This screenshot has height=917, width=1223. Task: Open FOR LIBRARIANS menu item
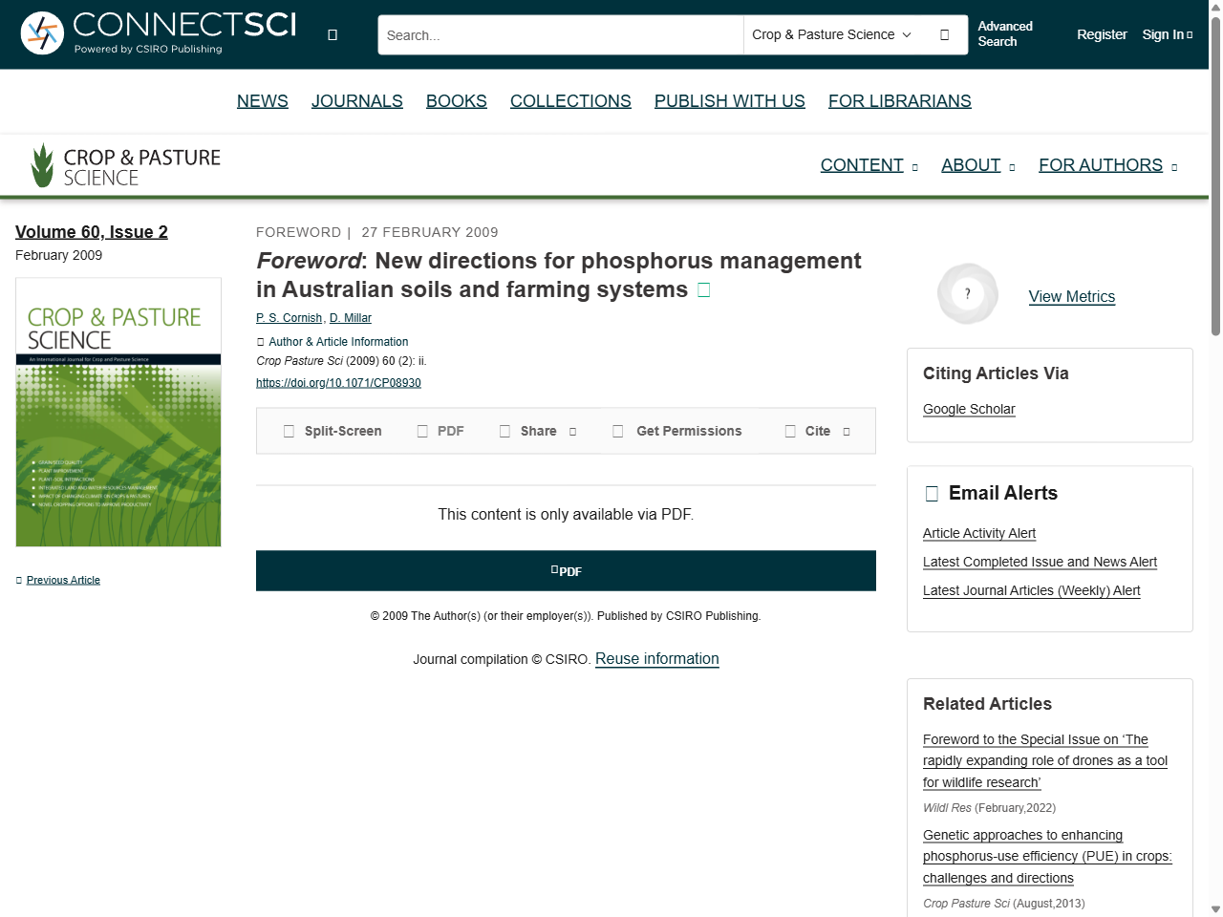coord(900,101)
